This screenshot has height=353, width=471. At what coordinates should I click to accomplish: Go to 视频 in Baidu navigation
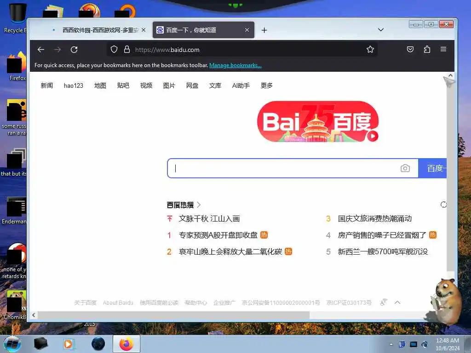146,85
